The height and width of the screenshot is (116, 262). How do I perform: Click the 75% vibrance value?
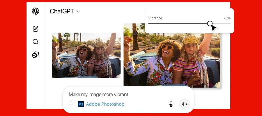(x=227, y=18)
